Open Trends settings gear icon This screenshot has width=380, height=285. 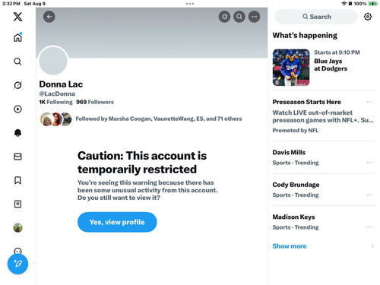click(x=368, y=17)
